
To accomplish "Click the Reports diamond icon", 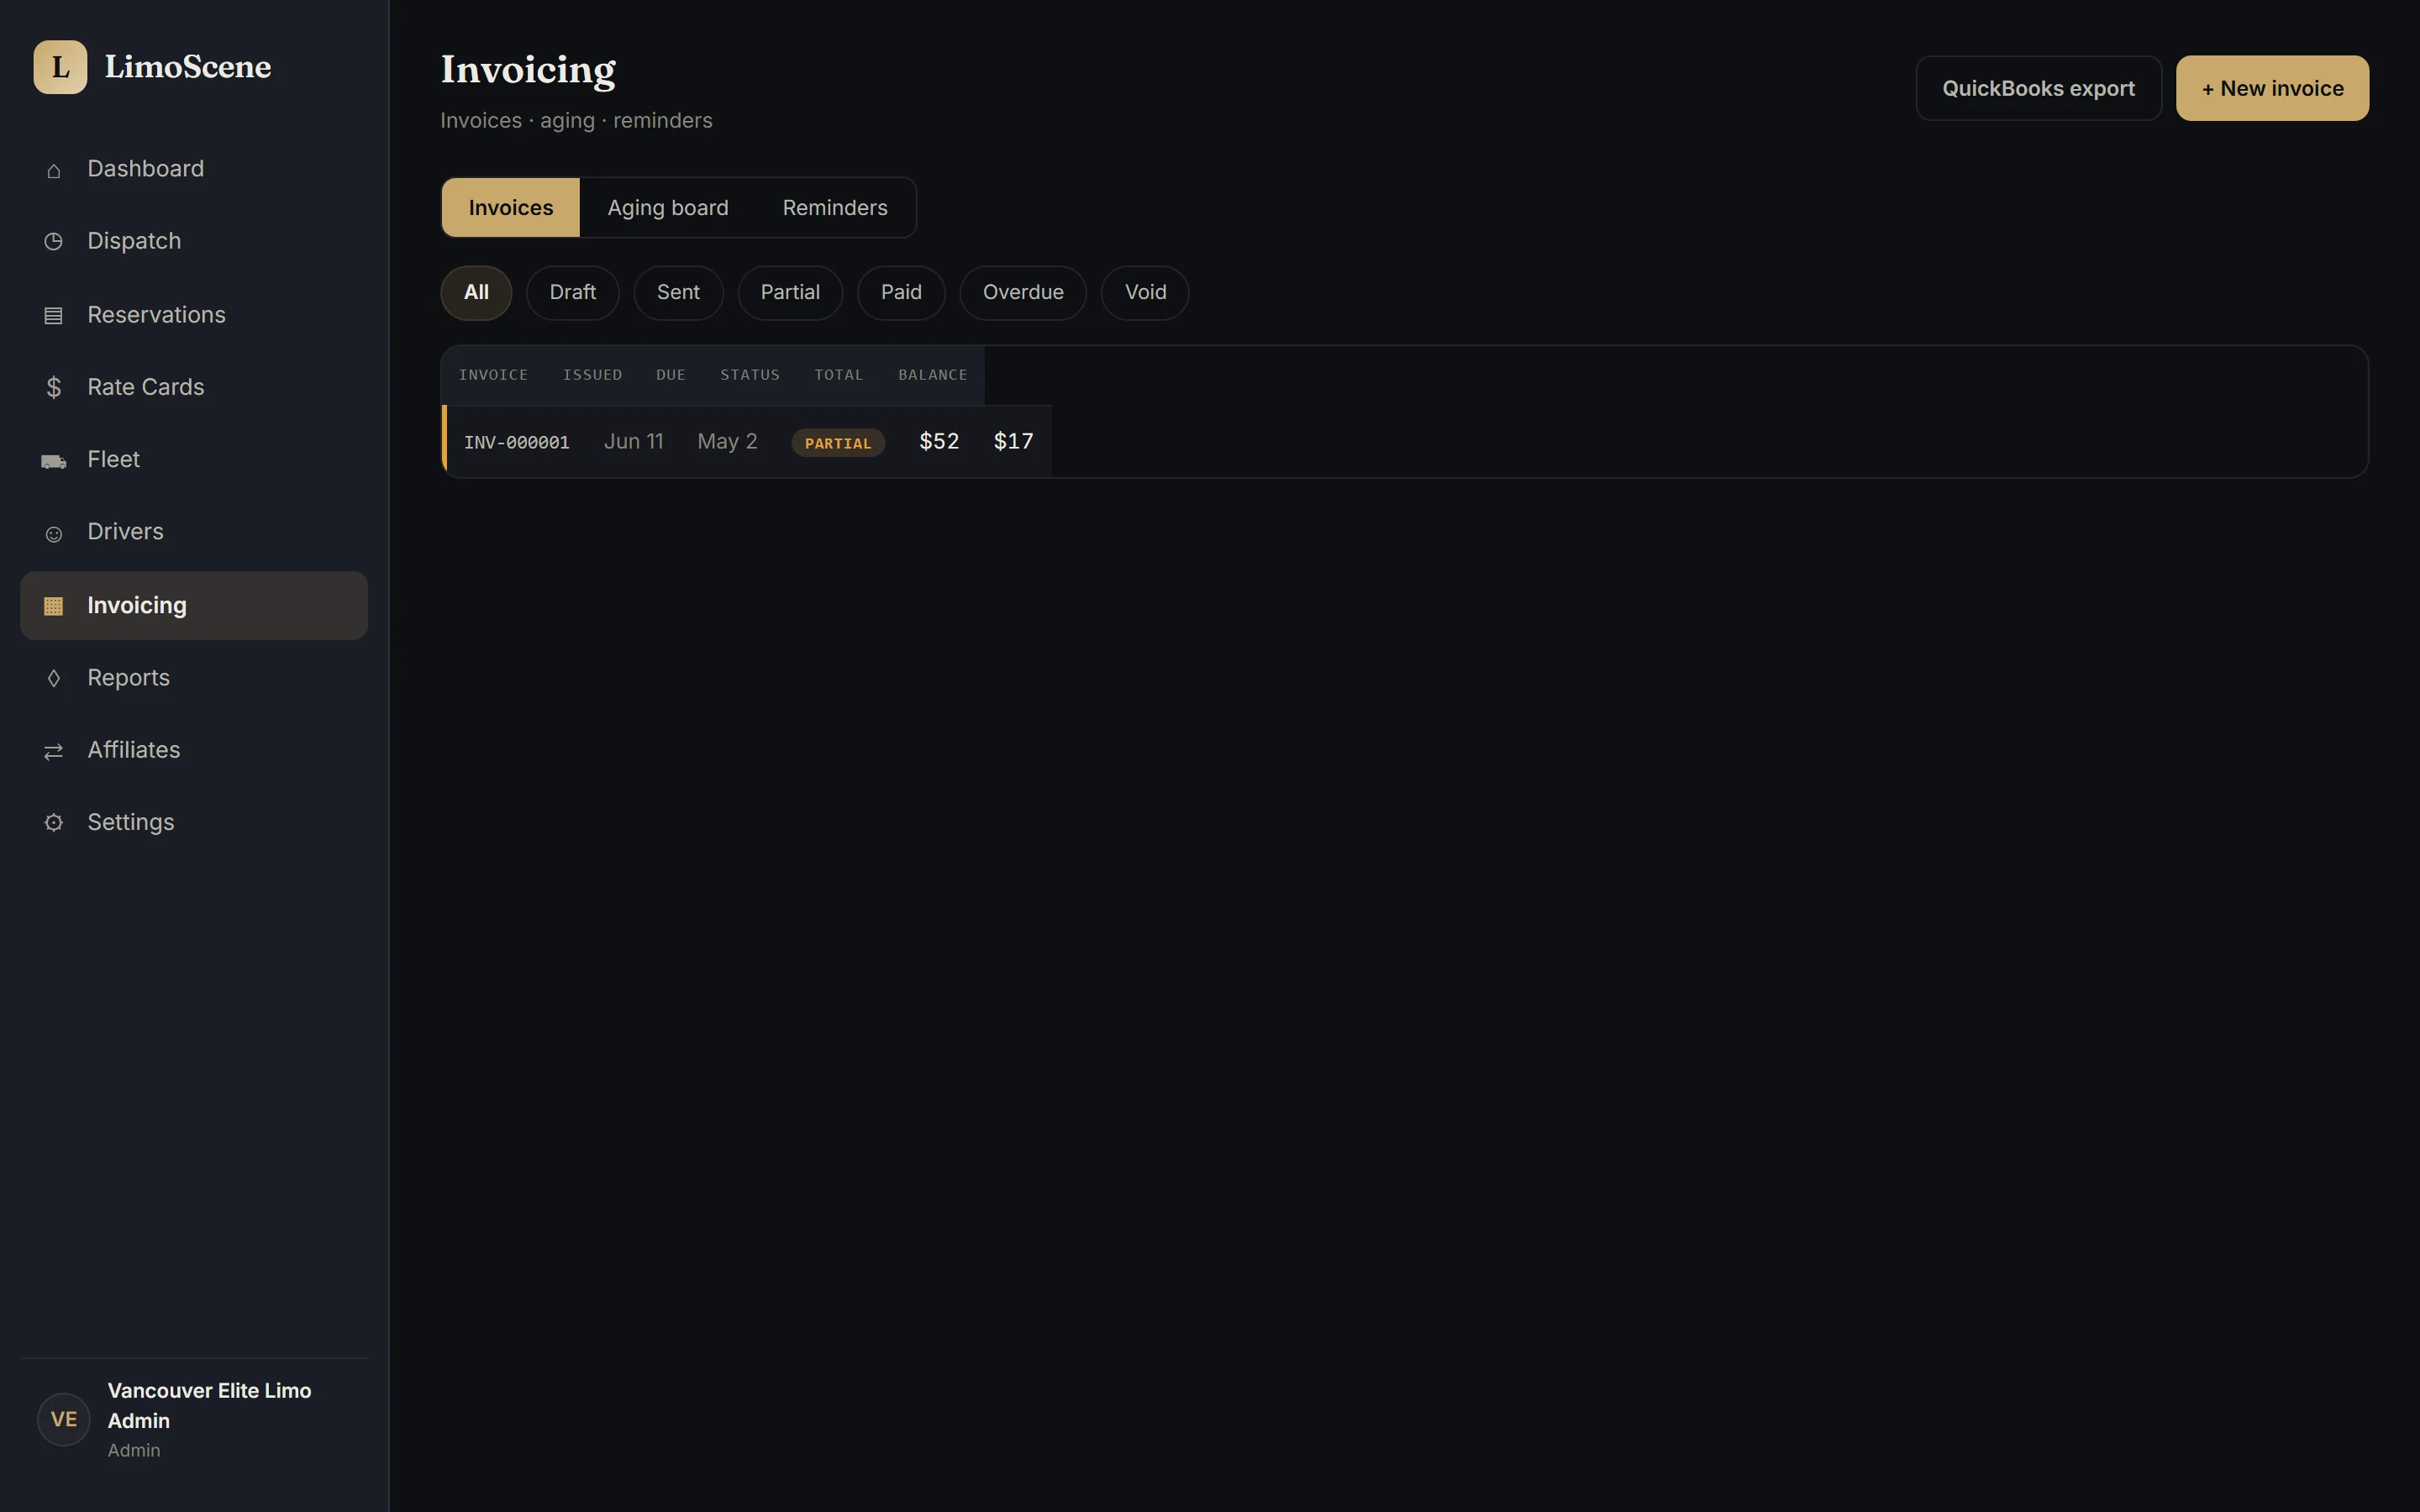I will coord(54,678).
